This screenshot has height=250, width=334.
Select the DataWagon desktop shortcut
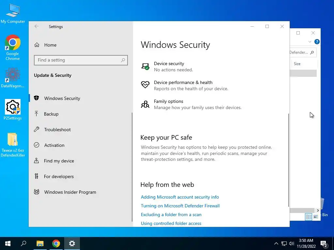(x=13, y=78)
